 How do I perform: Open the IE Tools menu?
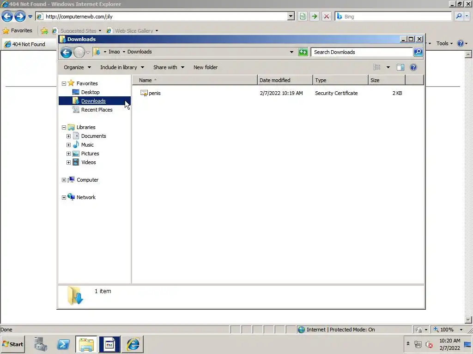(x=444, y=44)
